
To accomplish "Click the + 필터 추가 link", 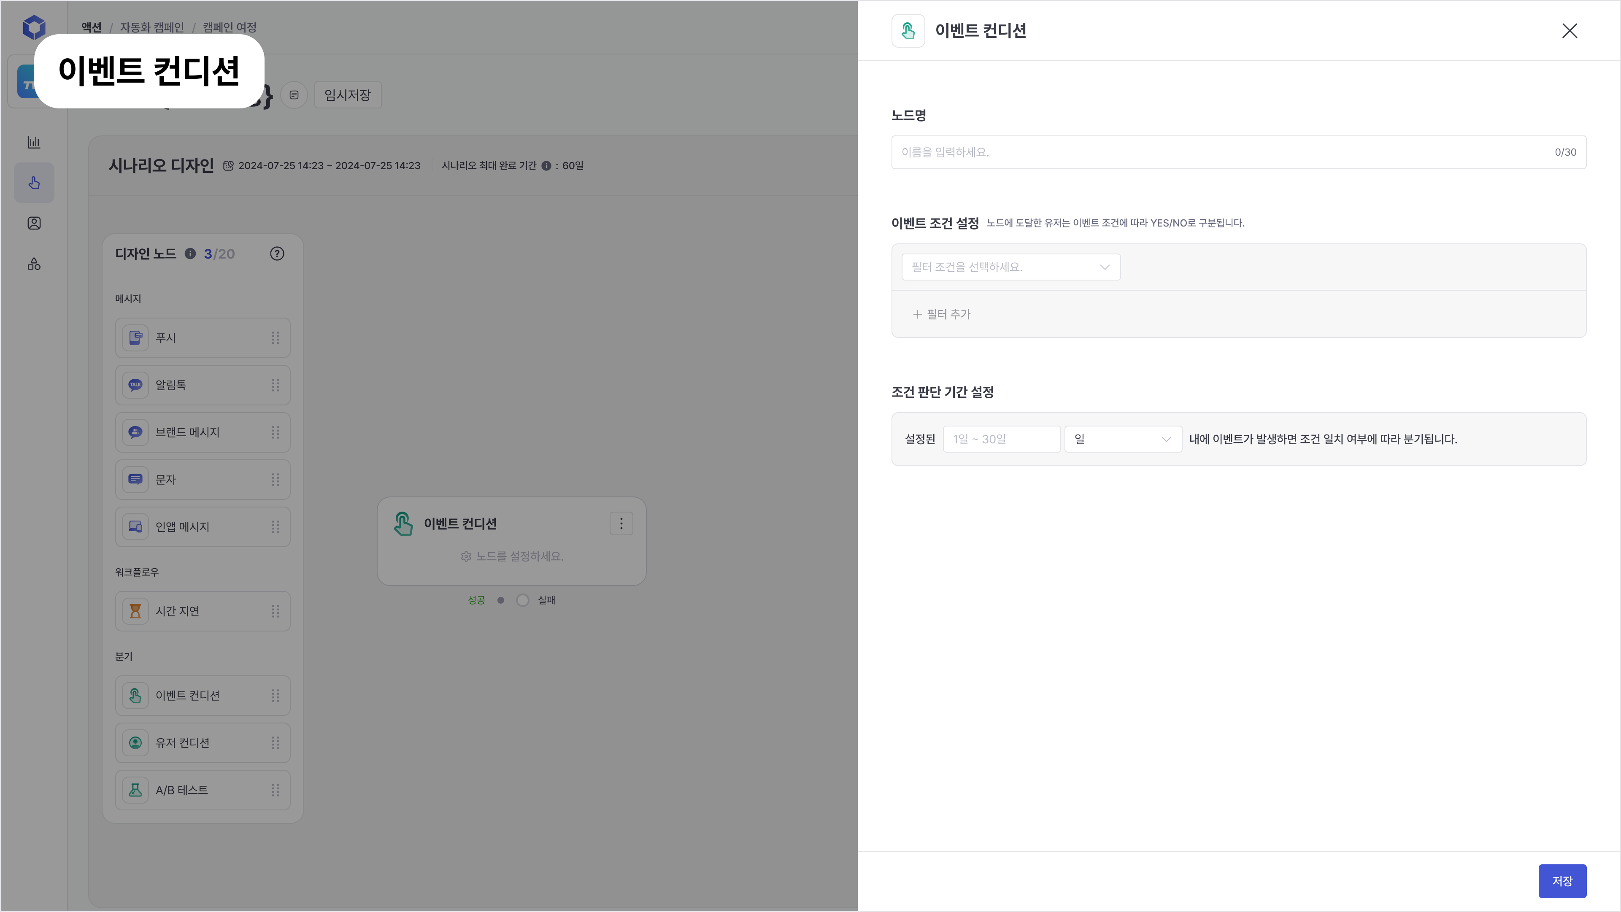I will pyautogui.click(x=942, y=314).
